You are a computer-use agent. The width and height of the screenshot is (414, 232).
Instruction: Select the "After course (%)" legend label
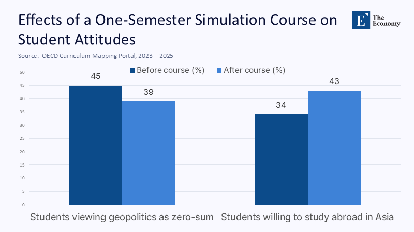point(254,70)
